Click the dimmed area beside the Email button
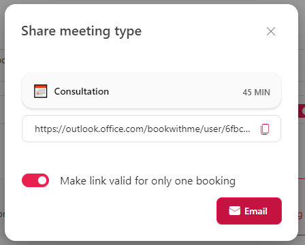Viewport: 305px width, 245px height. 302,211
